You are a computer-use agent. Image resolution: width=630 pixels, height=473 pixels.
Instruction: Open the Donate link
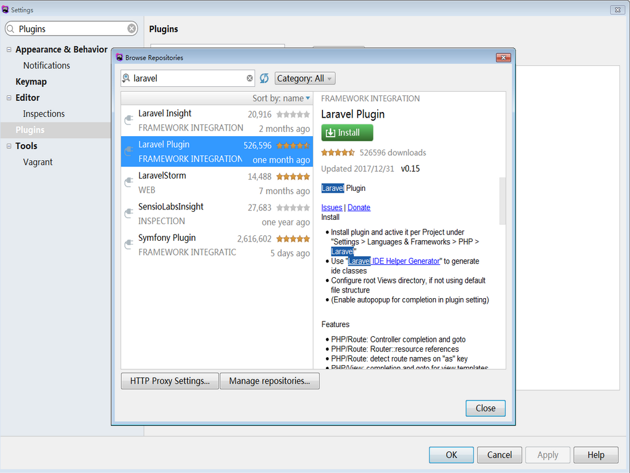point(359,208)
